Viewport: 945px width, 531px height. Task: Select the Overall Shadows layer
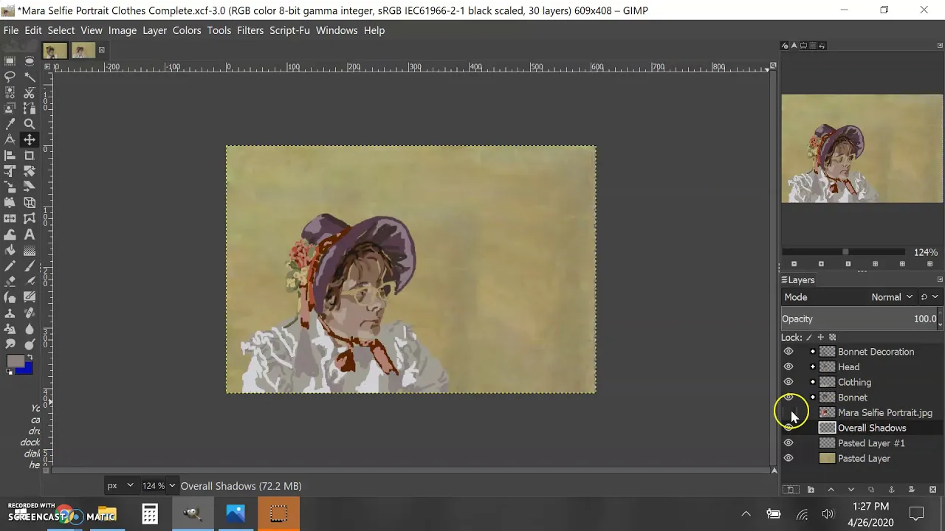872,428
